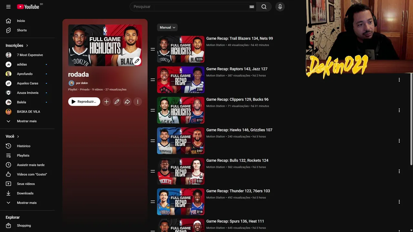Open options menu for Thunder video
Viewport: 413px width, 232px height.
pyautogui.click(x=399, y=202)
